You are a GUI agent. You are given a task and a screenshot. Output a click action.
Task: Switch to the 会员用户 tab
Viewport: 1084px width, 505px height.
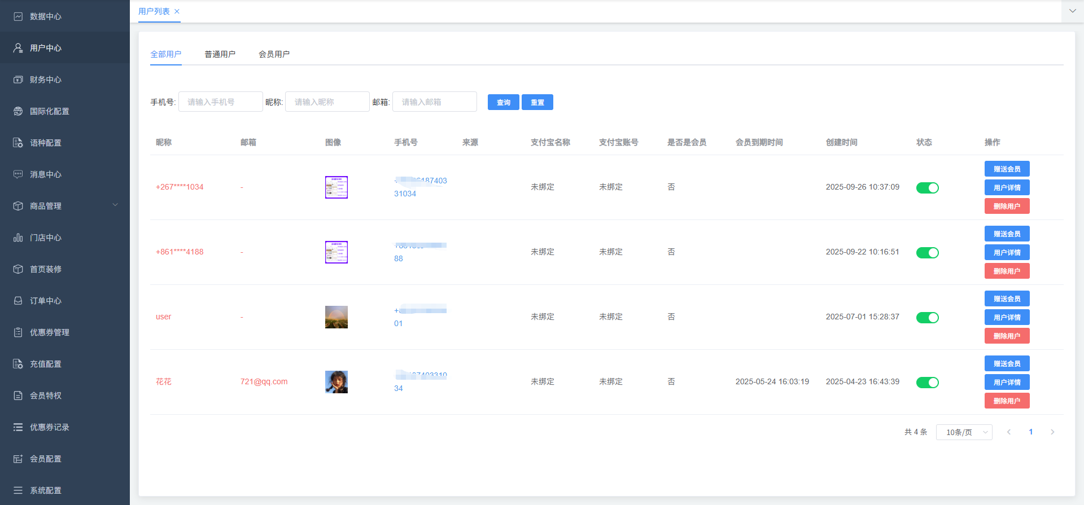274,54
